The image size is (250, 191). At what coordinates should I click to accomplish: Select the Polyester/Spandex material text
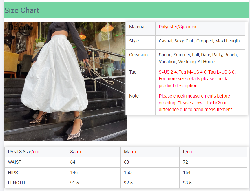(177, 27)
